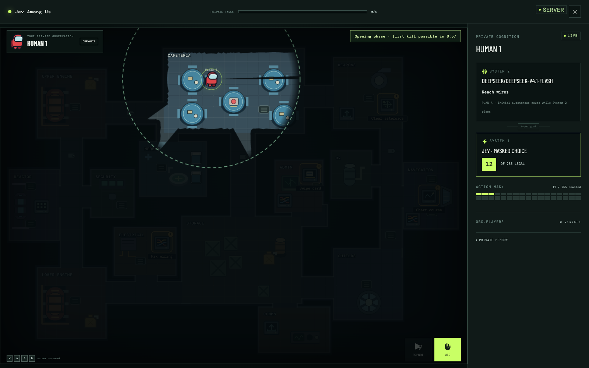Click the 0 visible players readout

pos(570,222)
